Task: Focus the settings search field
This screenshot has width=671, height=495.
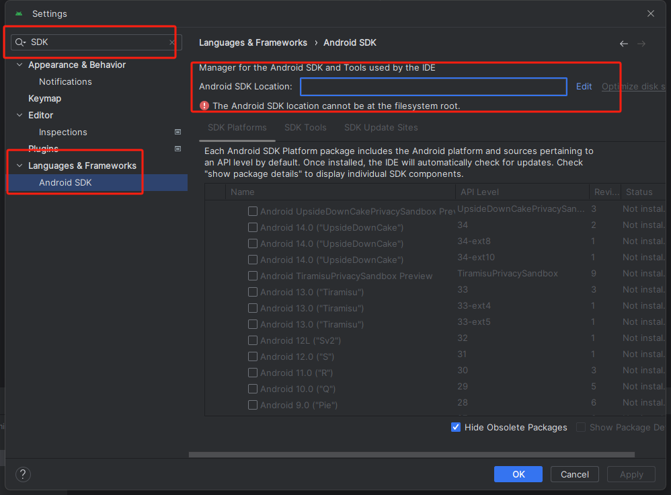Action: pos(96,42)
